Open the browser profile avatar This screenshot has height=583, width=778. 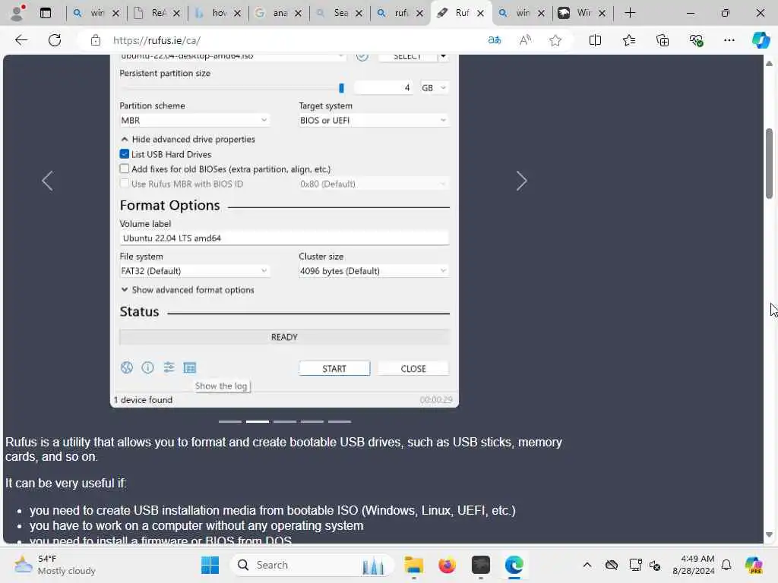point(17,13)
